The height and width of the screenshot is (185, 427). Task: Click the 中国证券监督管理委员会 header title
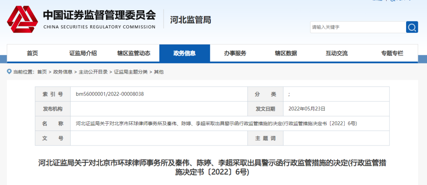coord(99,15)
